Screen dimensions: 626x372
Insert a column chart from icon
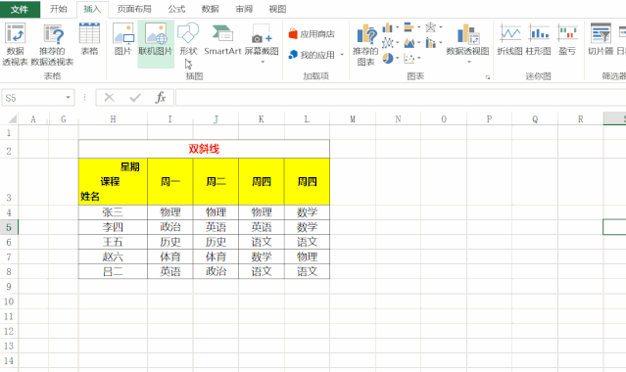coord(387,27)
